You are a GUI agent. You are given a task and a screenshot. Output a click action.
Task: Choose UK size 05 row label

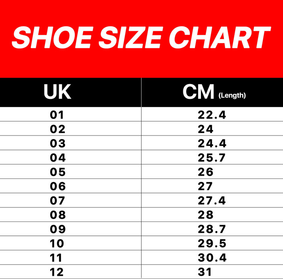point(57,172)
